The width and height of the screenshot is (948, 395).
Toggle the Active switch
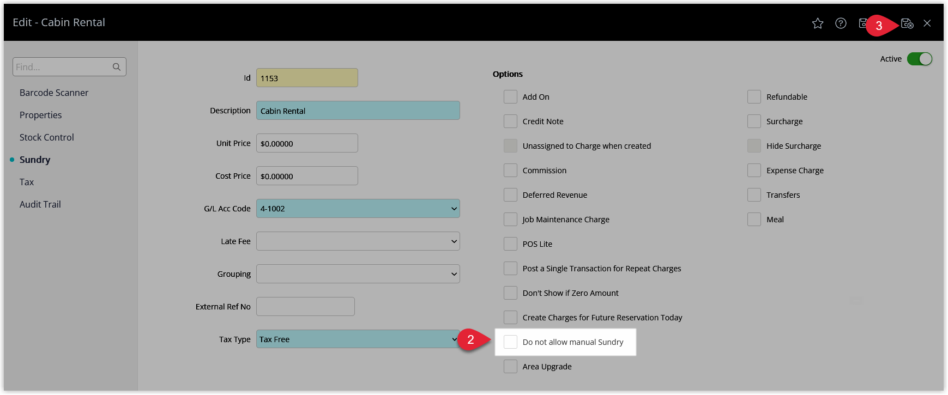(x=920, y=59)
